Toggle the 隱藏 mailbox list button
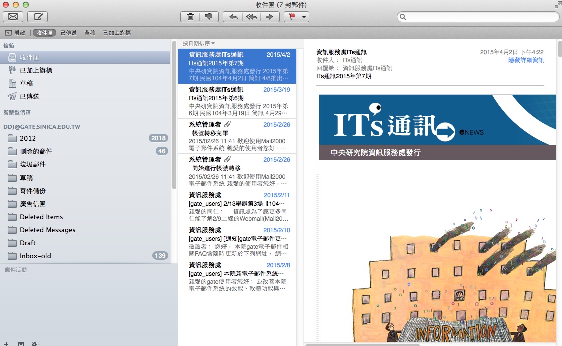The height and width of the screenshot is (346, 562). pyautogui.click(x=15, y=33)
